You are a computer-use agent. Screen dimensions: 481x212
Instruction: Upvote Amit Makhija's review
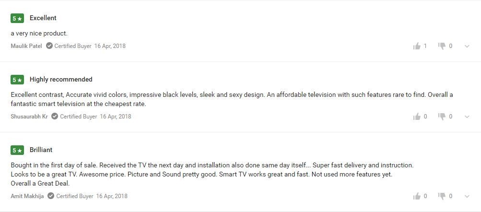point(417,196)
